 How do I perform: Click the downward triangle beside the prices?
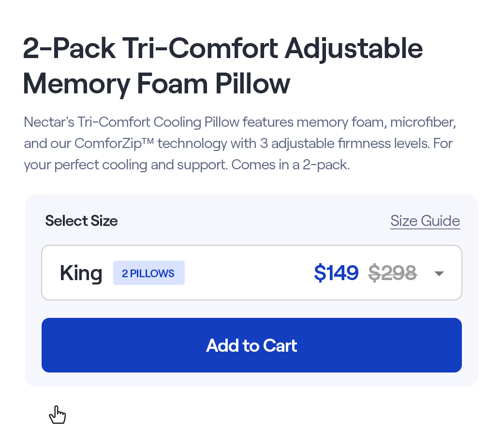tap(439, 273)
